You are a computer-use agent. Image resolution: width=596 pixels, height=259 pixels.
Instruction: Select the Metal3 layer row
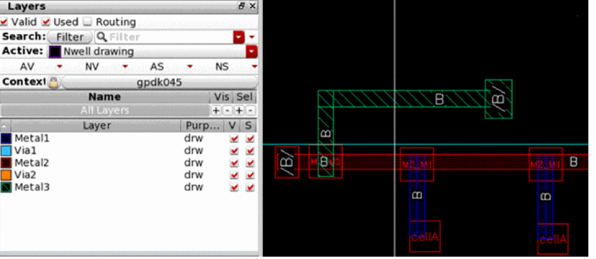coord(128,187)
